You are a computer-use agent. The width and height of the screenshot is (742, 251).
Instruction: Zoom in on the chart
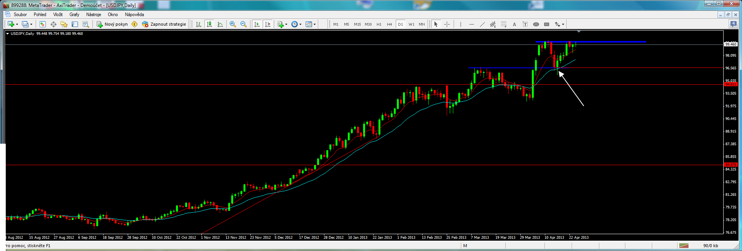click(233, 24)
